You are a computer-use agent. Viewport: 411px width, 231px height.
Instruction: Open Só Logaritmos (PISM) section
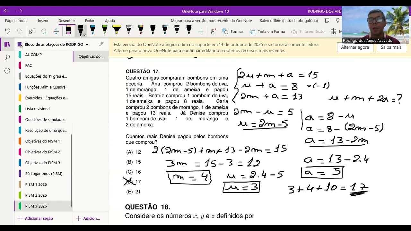click(44, 174)
